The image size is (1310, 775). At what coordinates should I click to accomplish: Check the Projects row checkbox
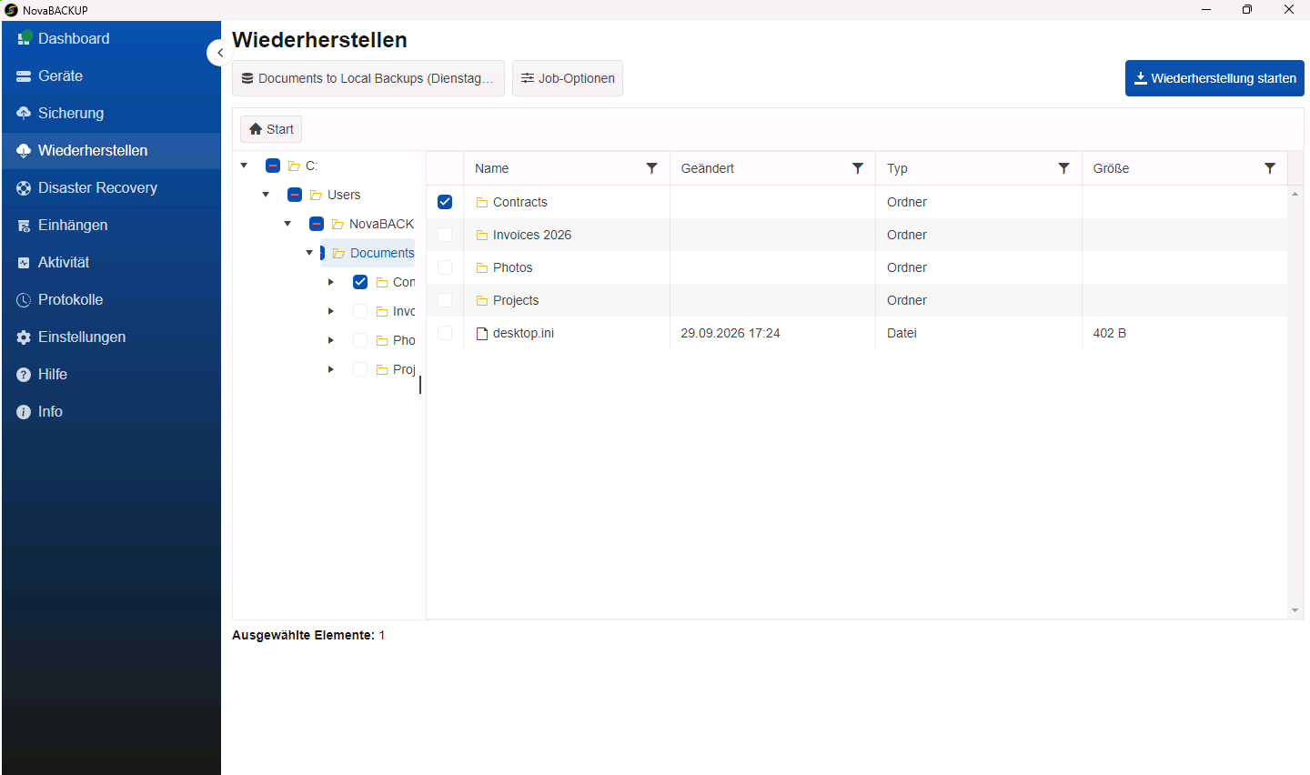point(445,300)
